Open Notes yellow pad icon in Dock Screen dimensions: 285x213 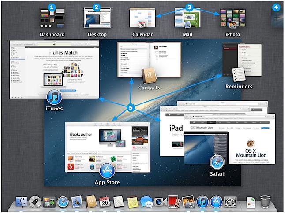coord(132,202)
